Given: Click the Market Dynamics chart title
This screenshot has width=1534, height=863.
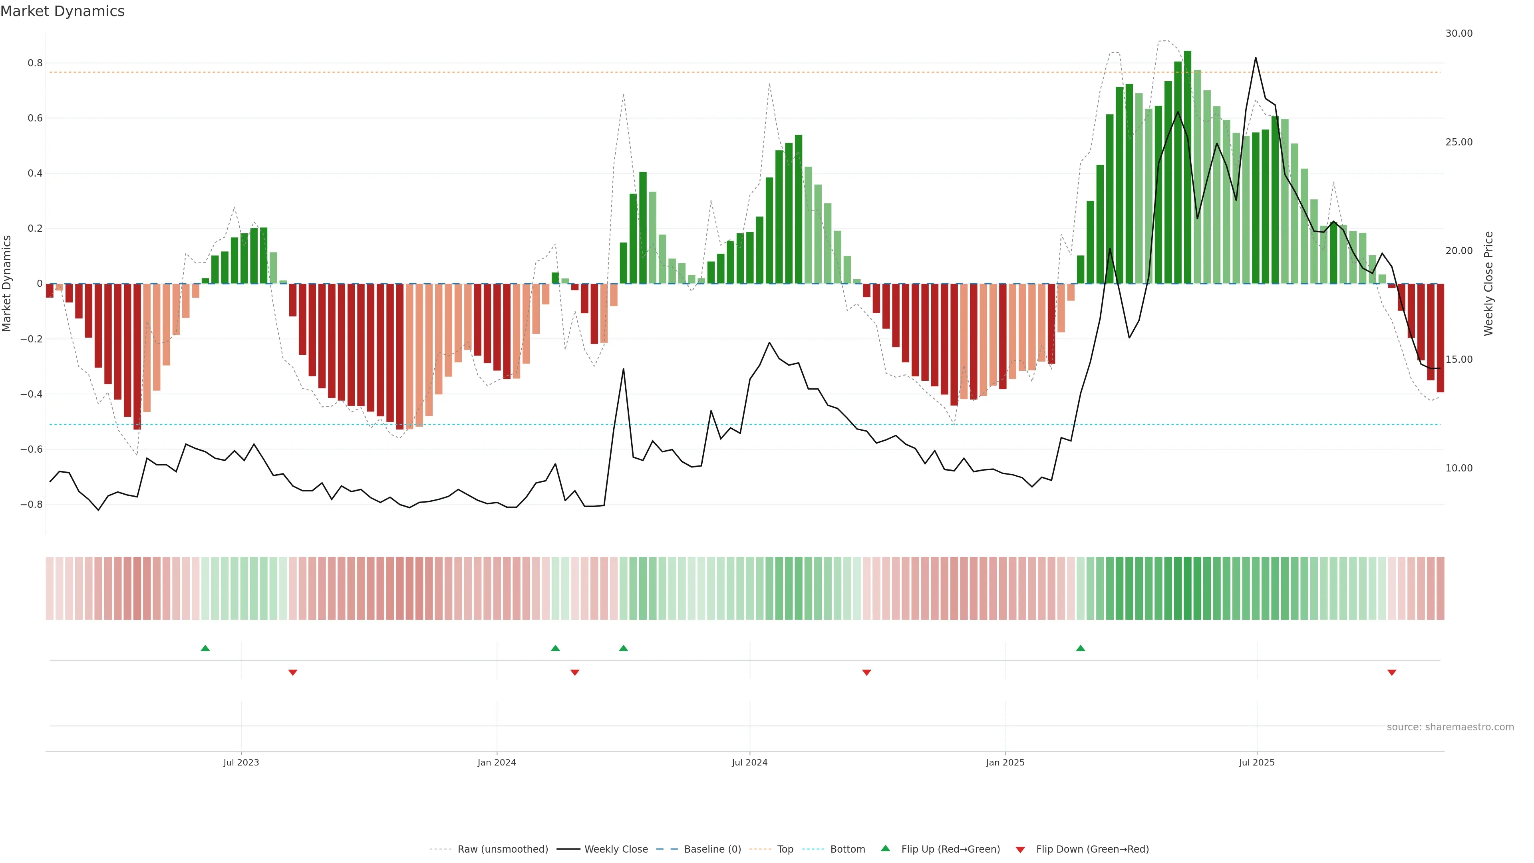Looking at the screenshot, I should (x=63, y=11).
